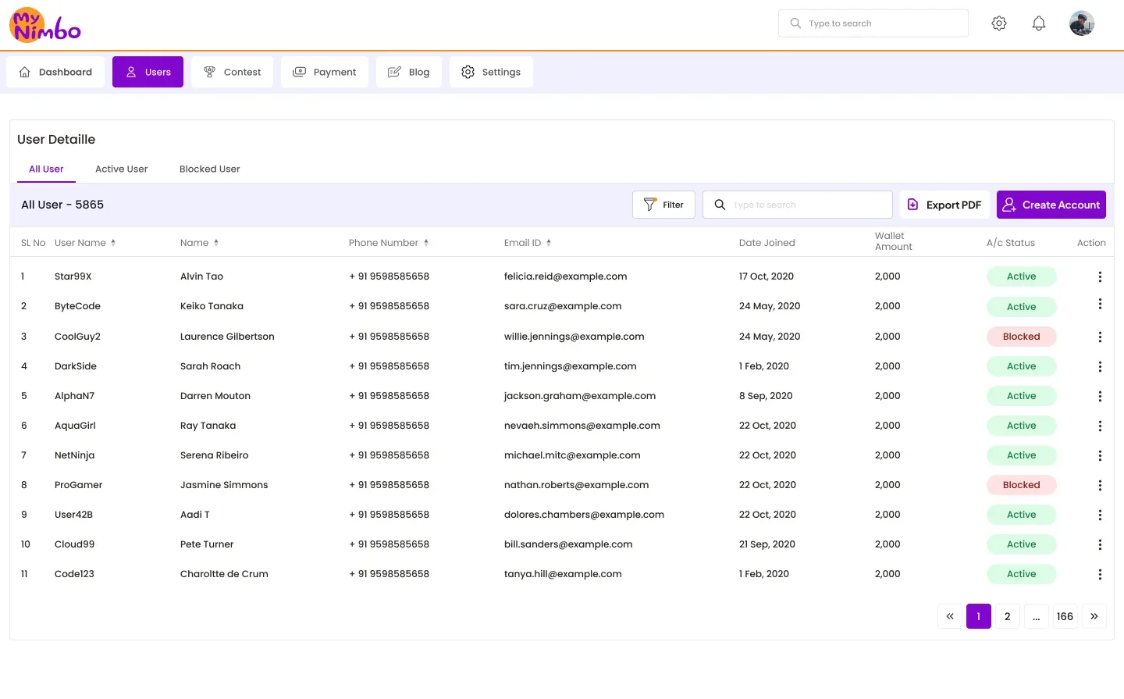Open action menu for DarkSide row

click(x=1100, y=366)
